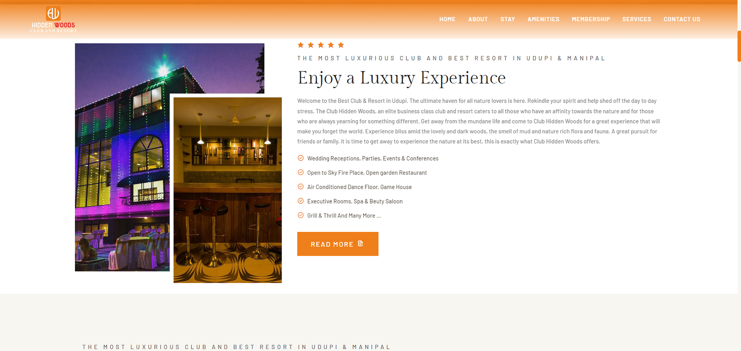
Task: Click the first orange rating star
Action: point(301,45)
